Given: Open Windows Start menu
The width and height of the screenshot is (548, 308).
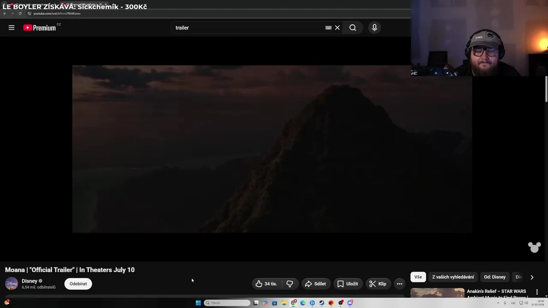Looking at the screenshot, I should click(x=198, y=303).
